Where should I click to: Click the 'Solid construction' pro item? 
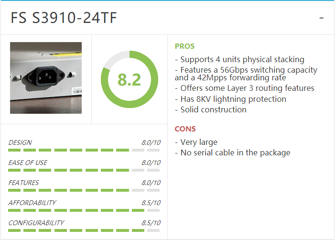pyautogui.click(x=210, y=109)
